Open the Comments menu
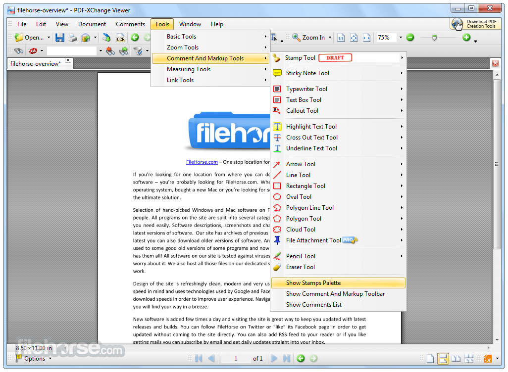This screenshot has height=372, width=508. pos(131,24)
